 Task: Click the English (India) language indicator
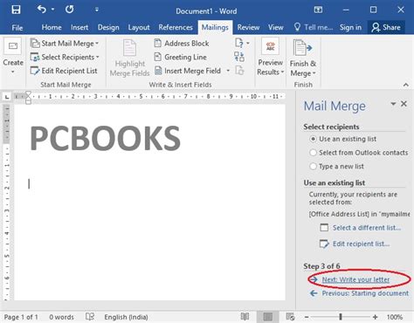pyautogui.click(x=126, y=317)
